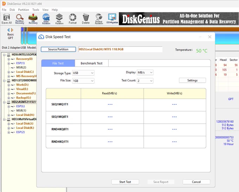The image size is (239, 192).
Task: Collapse the HD2:ASMT2115 disk node
Action: (4, 102)
